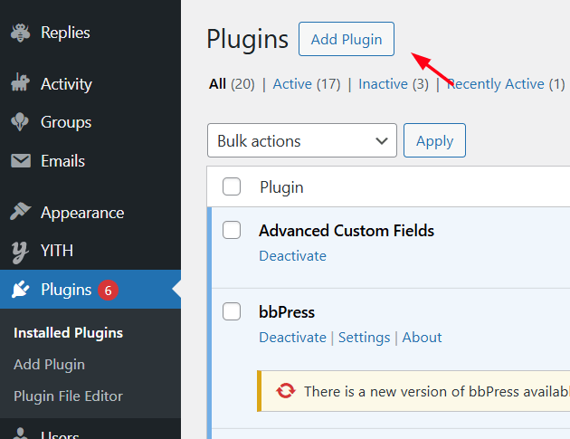Viewport: 570px width, 439px height.
Task: Open the Groups sidebar menu
Action: click(90, 122)
